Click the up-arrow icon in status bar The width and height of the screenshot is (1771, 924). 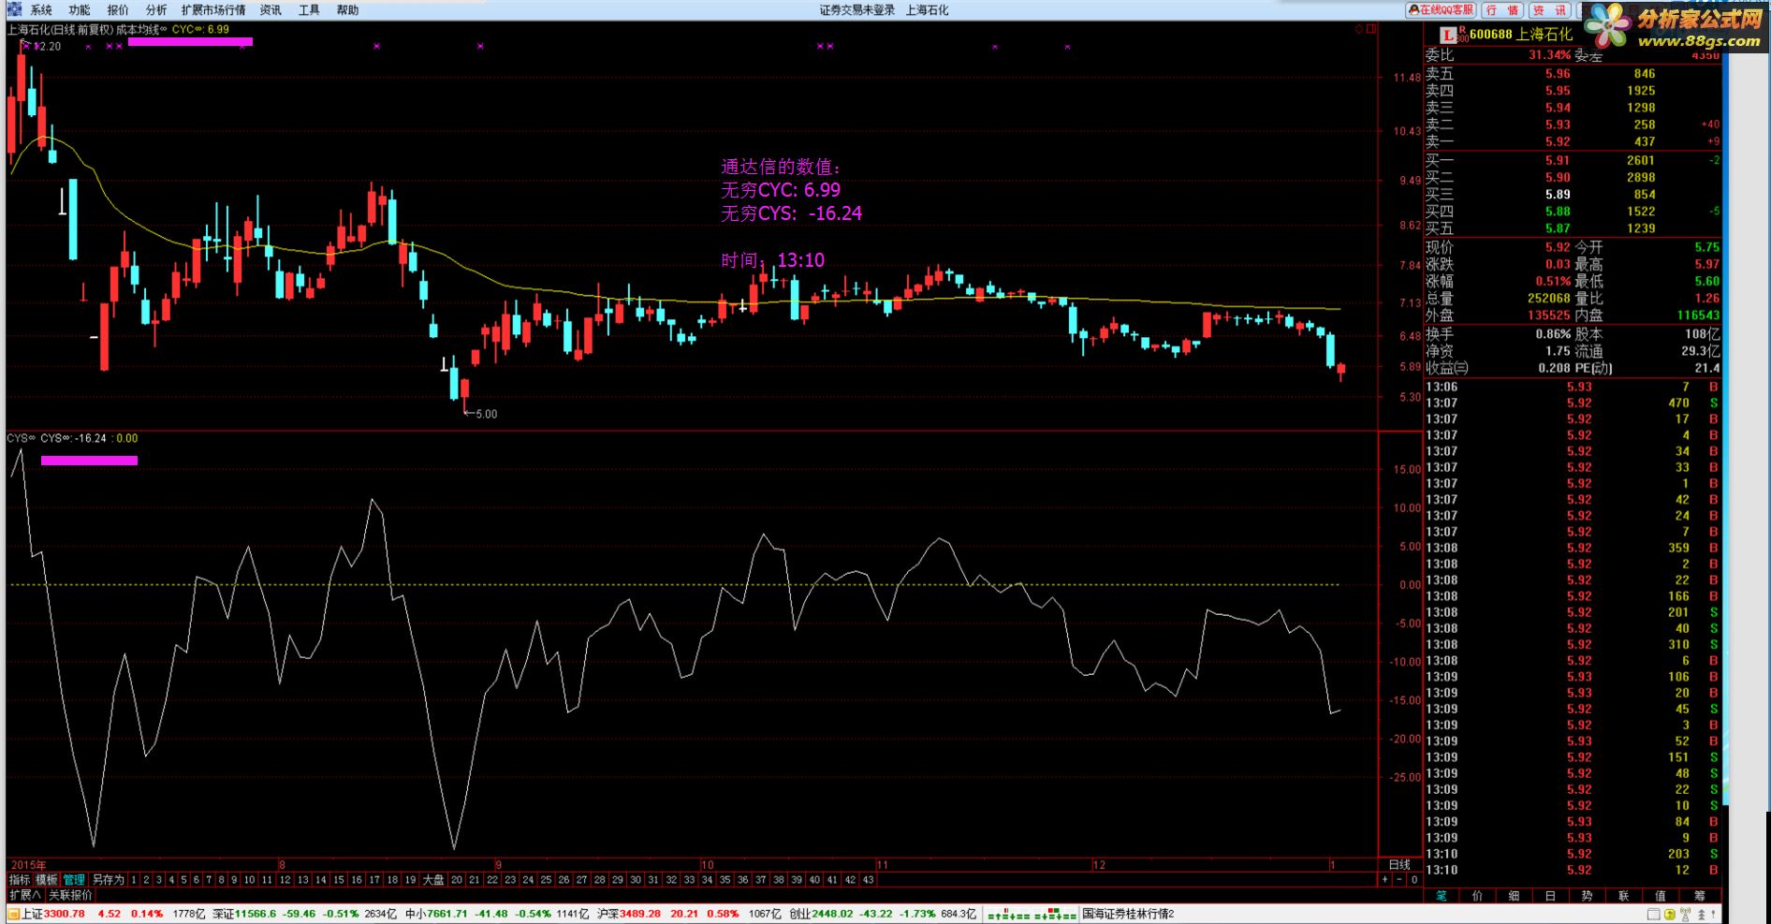pos(1701,915)
